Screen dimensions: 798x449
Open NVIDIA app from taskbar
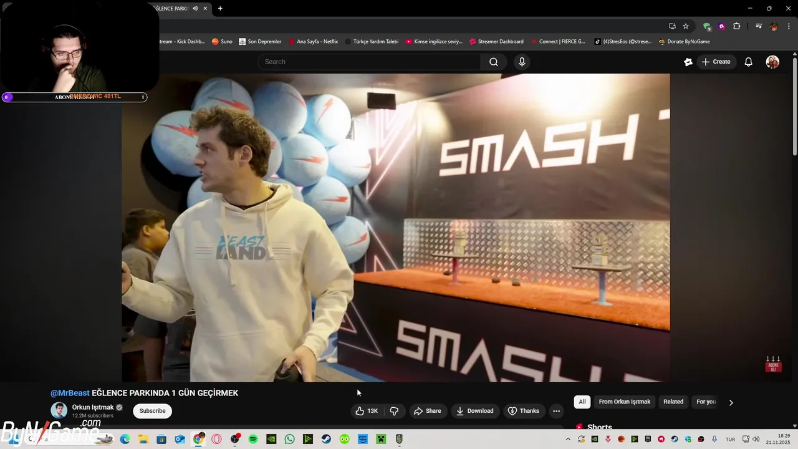(x=271, y=439)
